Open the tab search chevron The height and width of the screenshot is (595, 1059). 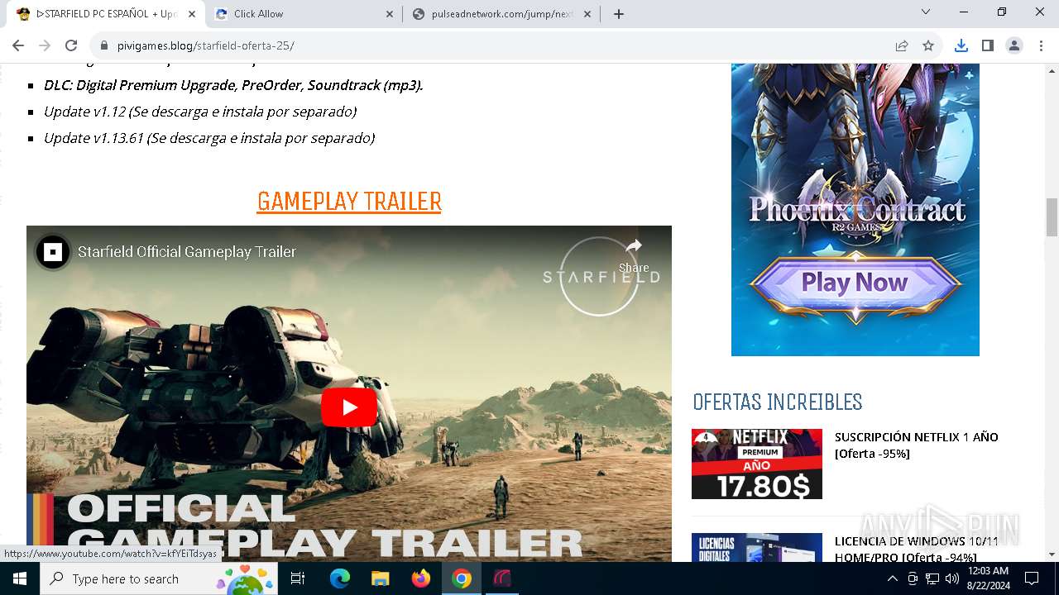926,12
